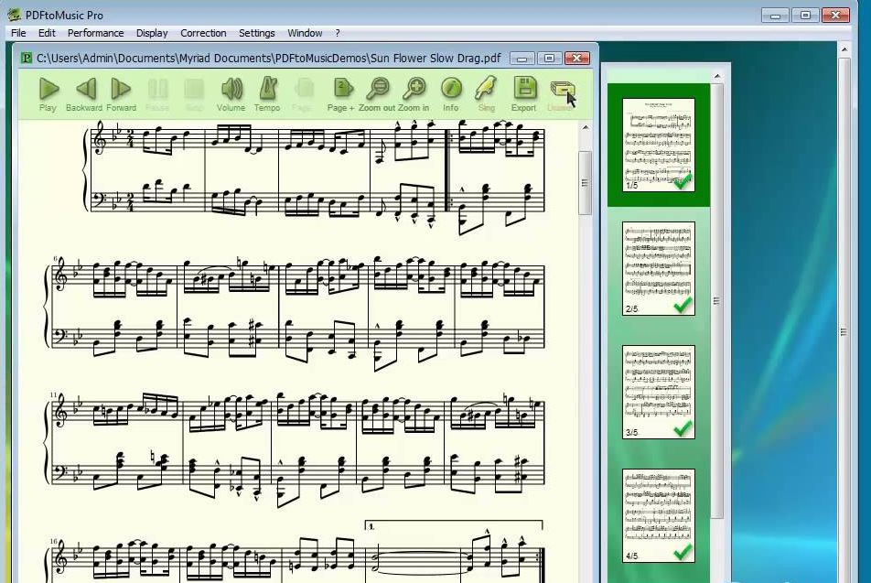Open the Window menu

305,33
